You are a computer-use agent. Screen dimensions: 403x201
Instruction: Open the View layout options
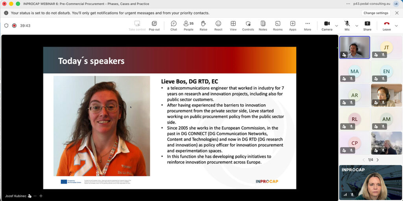[x=233, y=26]
